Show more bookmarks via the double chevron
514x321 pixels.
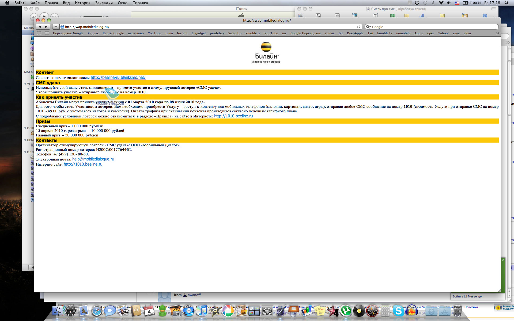497,33
